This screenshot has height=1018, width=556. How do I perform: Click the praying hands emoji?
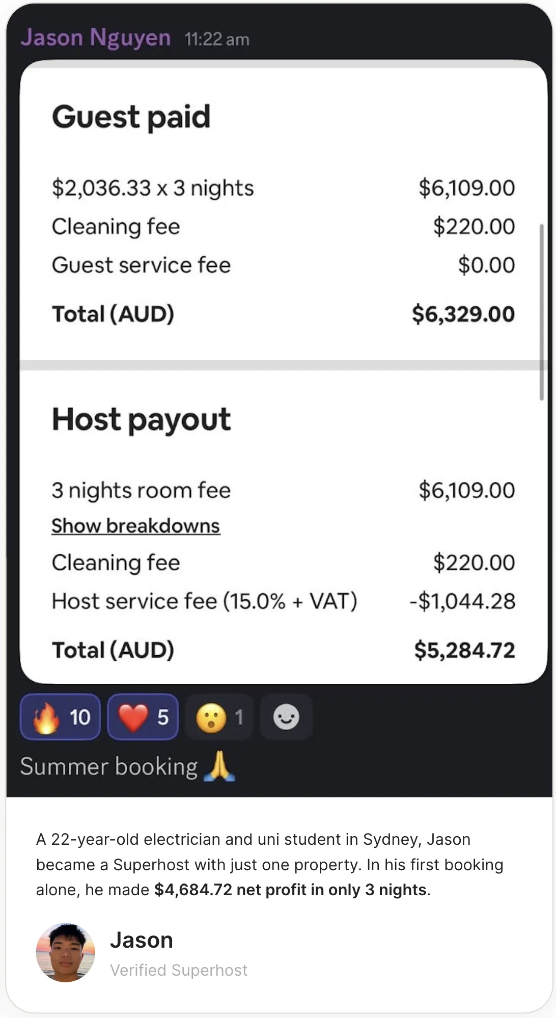pyautogui.click(x=219, y=766)
